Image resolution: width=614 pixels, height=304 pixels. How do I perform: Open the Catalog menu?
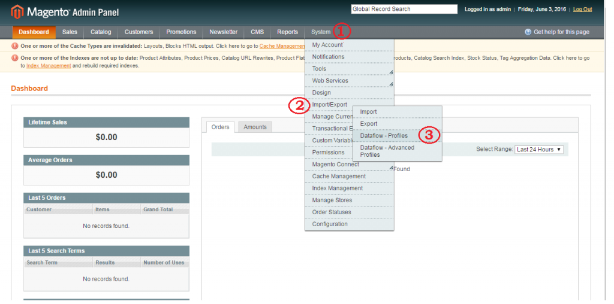[101, 32]
